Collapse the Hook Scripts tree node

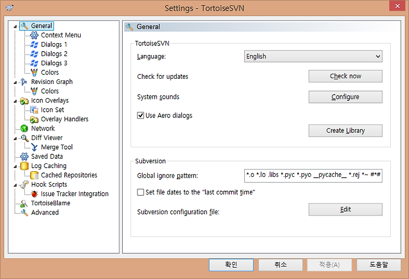pyautogui.click(x=15, y=185)
